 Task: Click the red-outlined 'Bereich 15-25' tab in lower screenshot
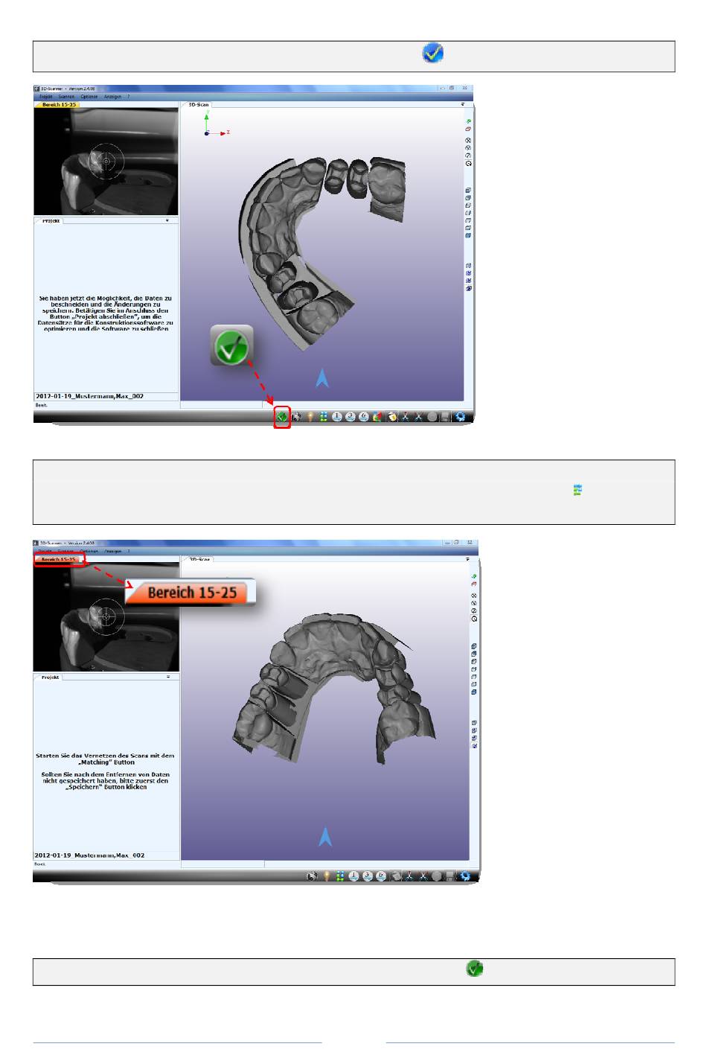(x=59, y=559)
